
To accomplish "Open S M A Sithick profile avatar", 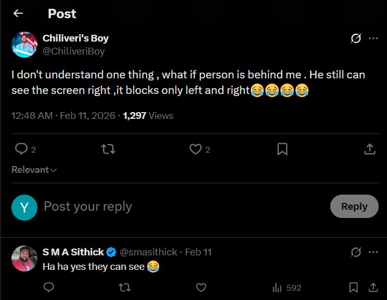I will tap(24, 259).
